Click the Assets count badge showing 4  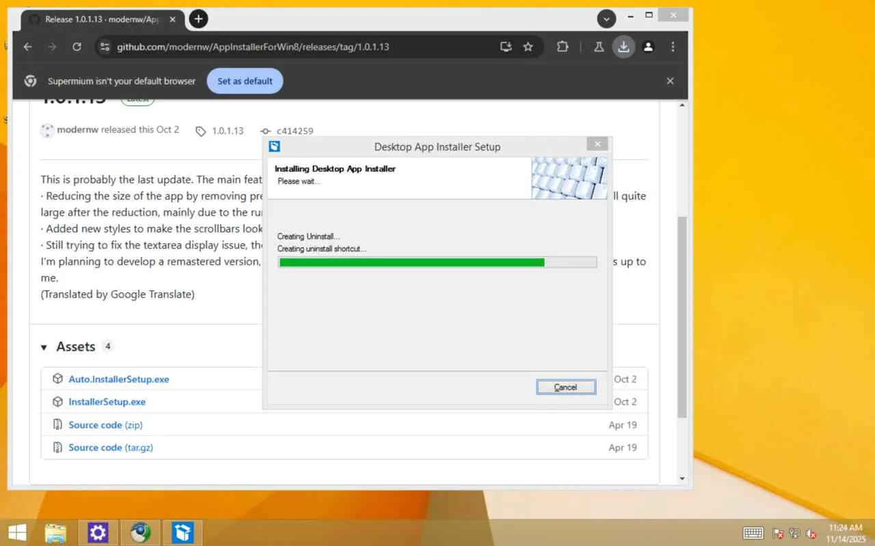click(x=107, y=346)
